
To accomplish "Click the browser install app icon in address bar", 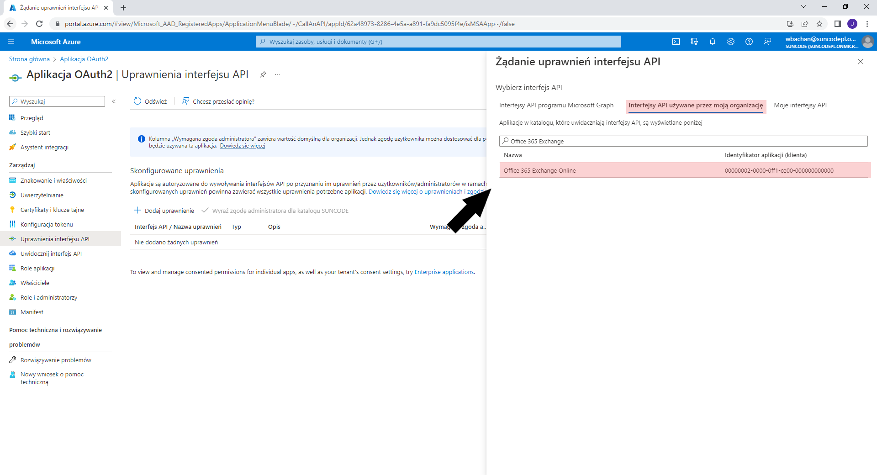I will (790, 24).
